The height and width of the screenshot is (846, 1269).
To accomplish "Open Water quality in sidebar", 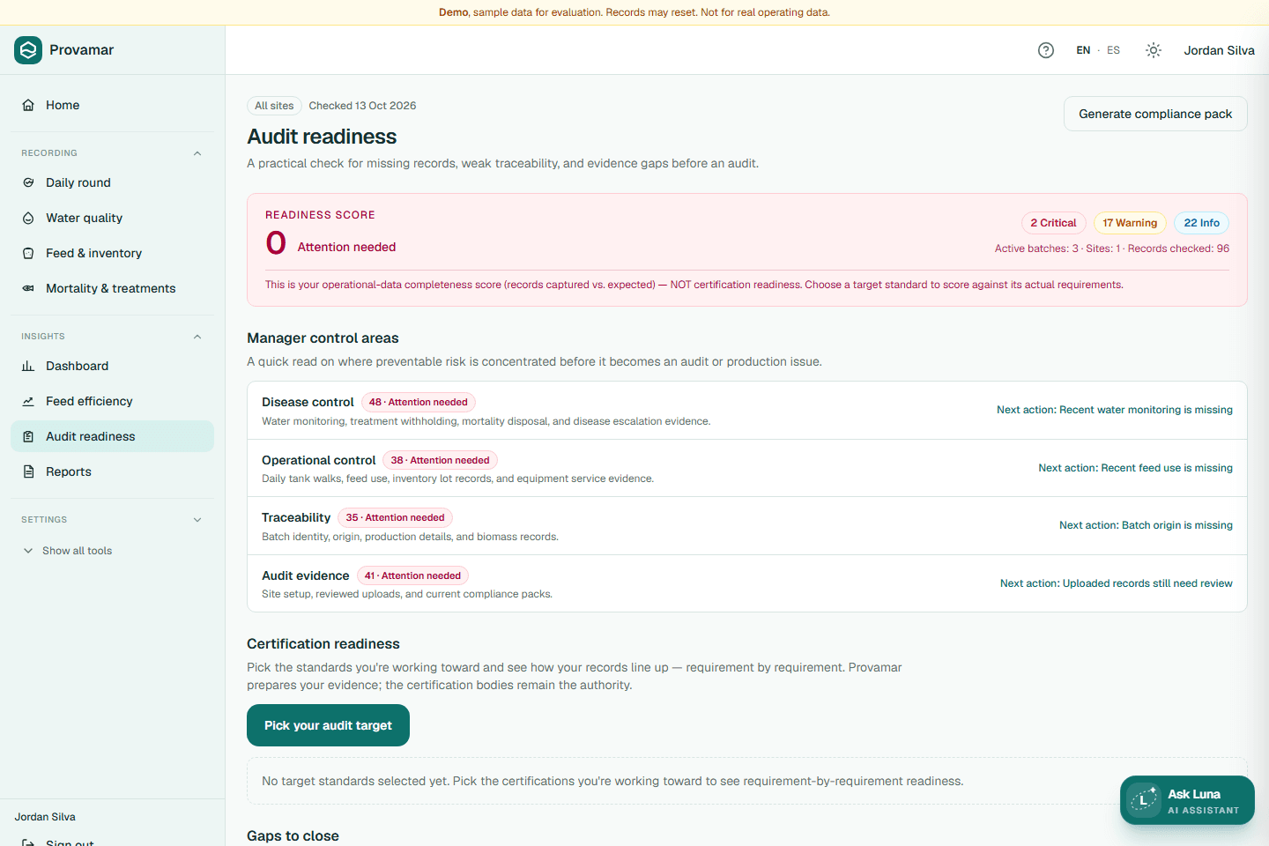I will point(112,218).
